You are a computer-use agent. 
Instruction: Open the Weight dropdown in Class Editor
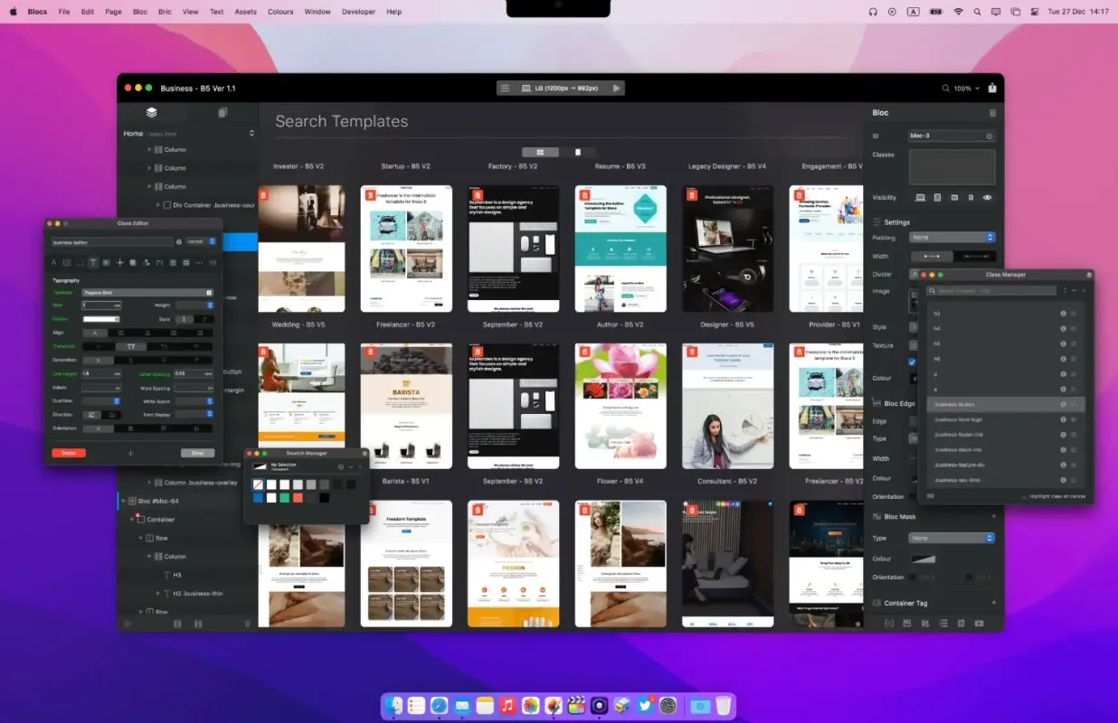click(194, 305)
